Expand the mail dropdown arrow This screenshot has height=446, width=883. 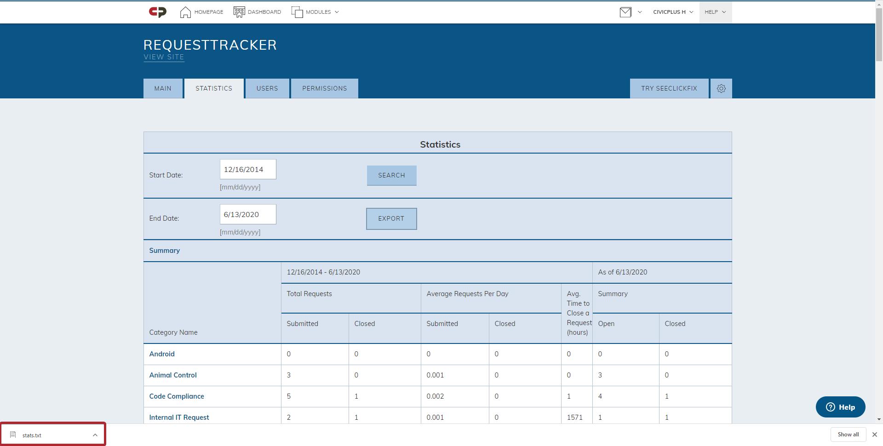[640, 12]
